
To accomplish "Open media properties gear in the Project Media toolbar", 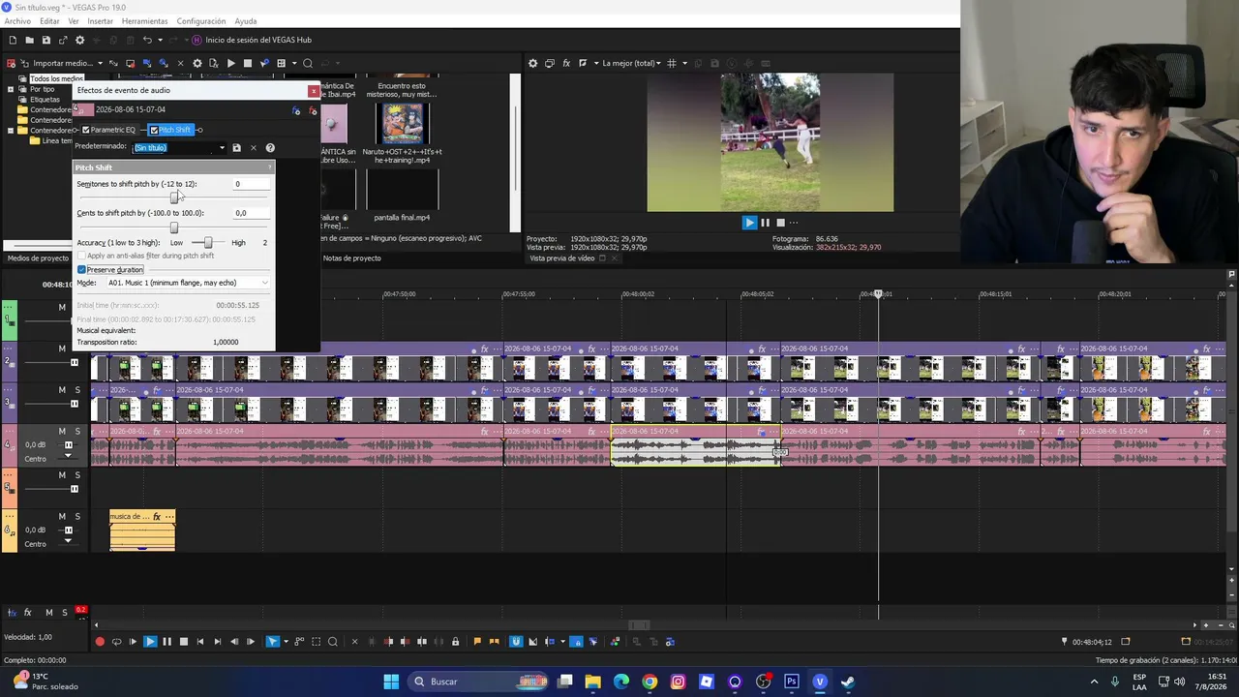I will pos(197,63).
